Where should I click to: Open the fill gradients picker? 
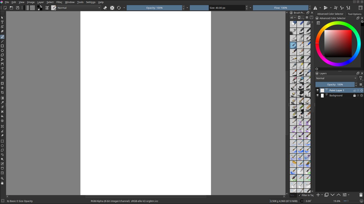tap(26, 8)
